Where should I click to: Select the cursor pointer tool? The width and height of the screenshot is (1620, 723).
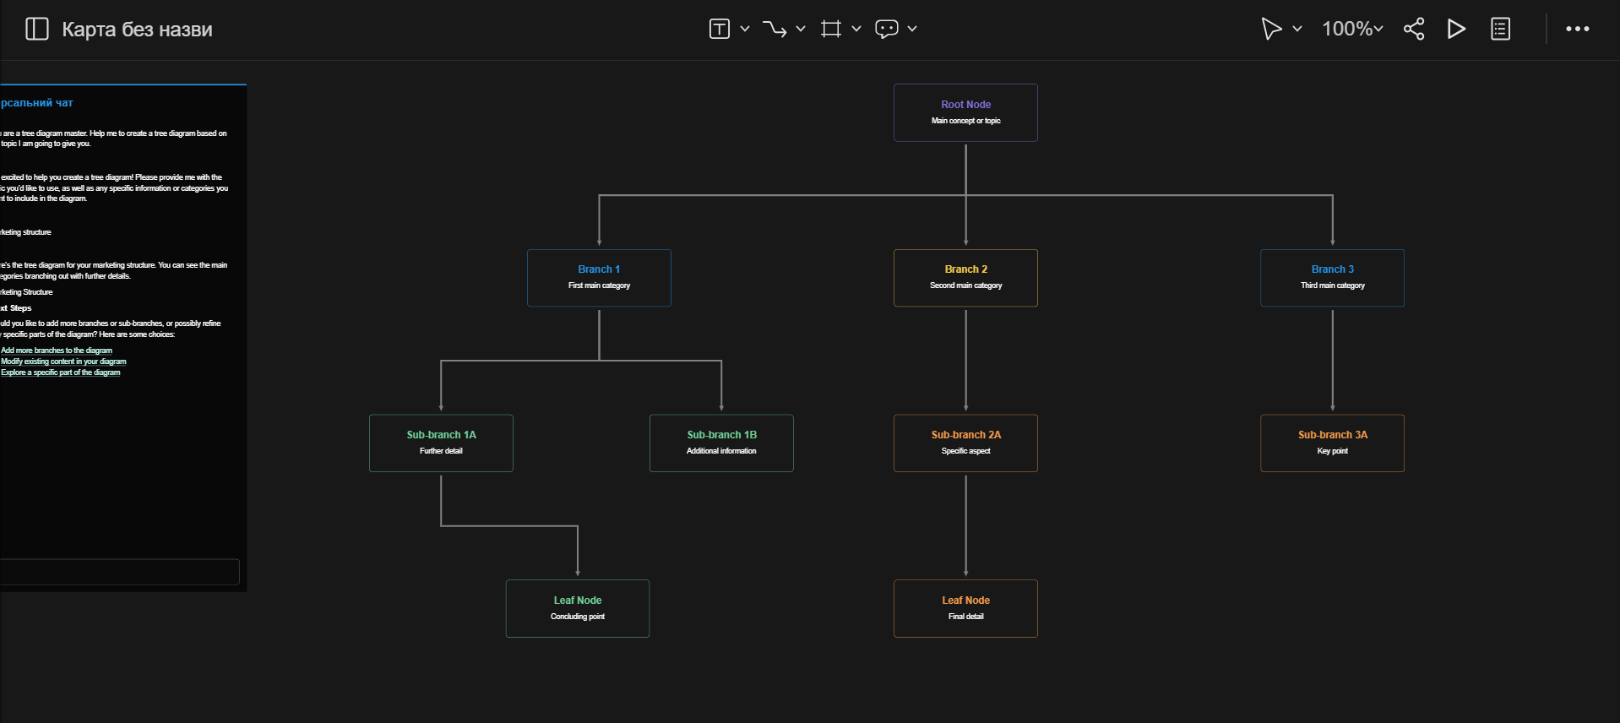coord(1270,29)
